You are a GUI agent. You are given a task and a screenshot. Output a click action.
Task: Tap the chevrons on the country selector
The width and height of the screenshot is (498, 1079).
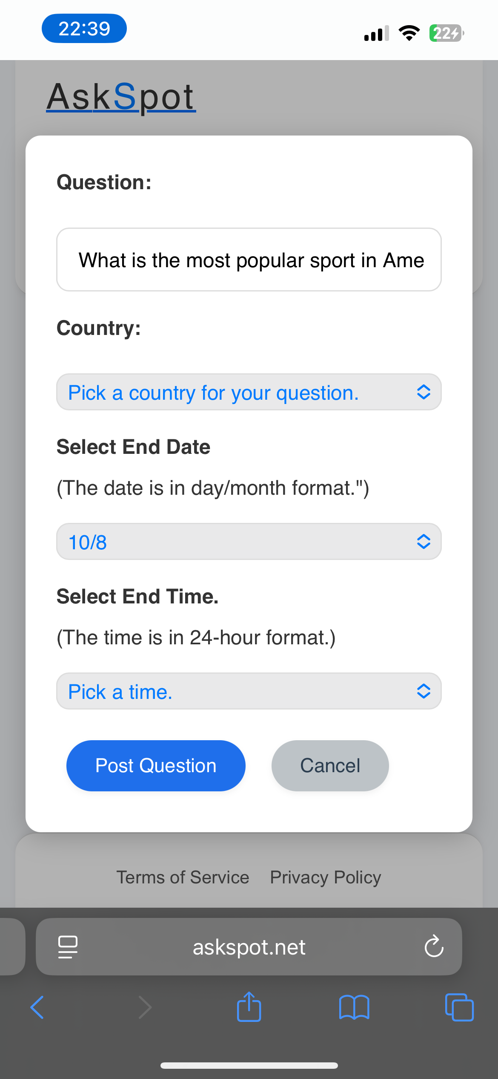[424, 392]
